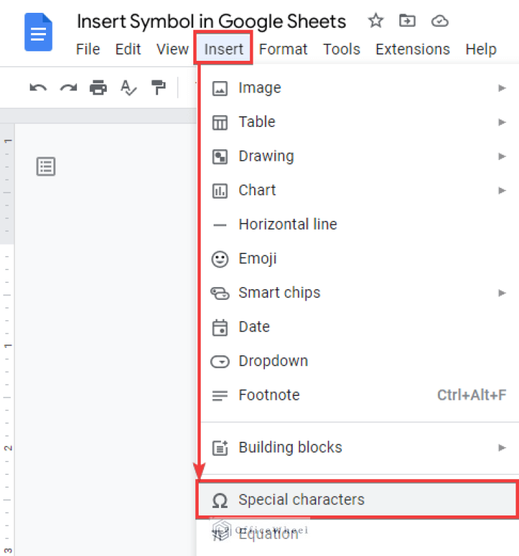Expand the Image submenu arrow
This screenshot has height=556, width=519.
coord(501,88)
